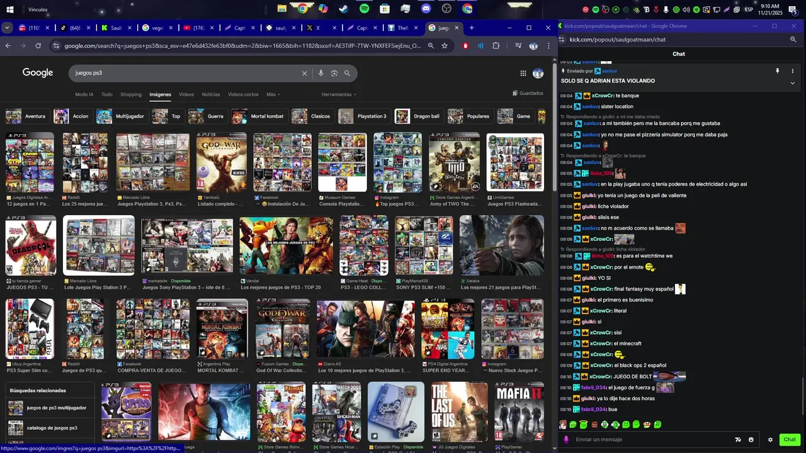Open Google Lens image search
Screen dimensions: 806x453
[x=334, y=73]
